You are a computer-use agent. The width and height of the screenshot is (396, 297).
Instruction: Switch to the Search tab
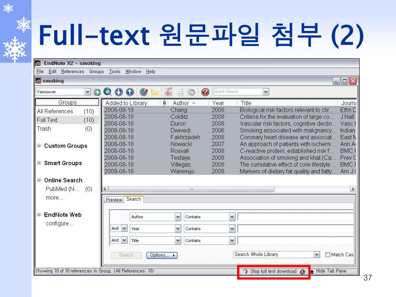(133, 199)
